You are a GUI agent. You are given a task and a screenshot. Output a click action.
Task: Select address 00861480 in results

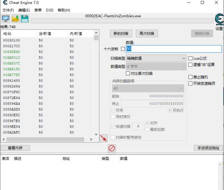click(x=12, y=81)
